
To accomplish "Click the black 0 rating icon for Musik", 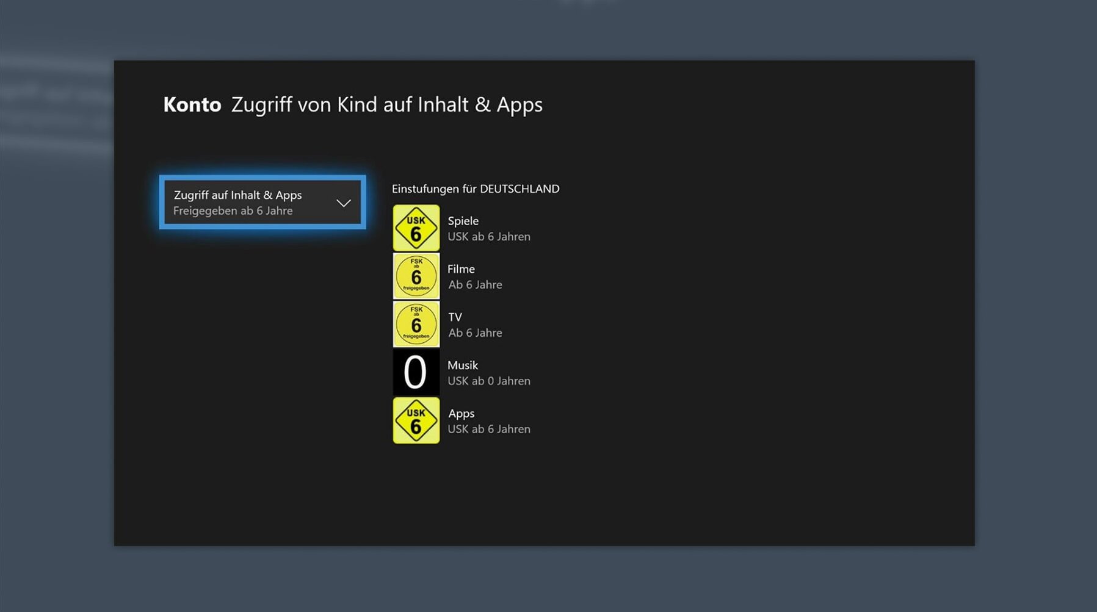I will click(416, 372).
